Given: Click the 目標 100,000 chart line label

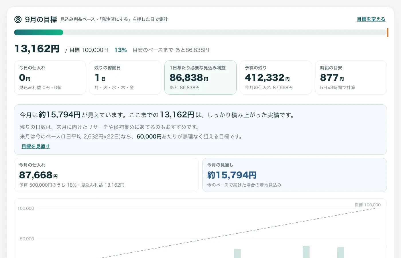Looking at the screenshot, I should (x=368, y=205).
